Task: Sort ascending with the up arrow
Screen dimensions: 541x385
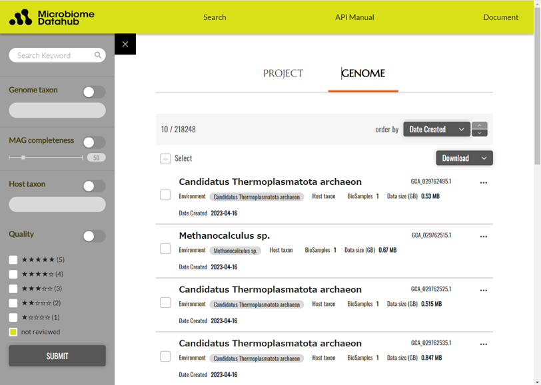Action: pos(479,126)
